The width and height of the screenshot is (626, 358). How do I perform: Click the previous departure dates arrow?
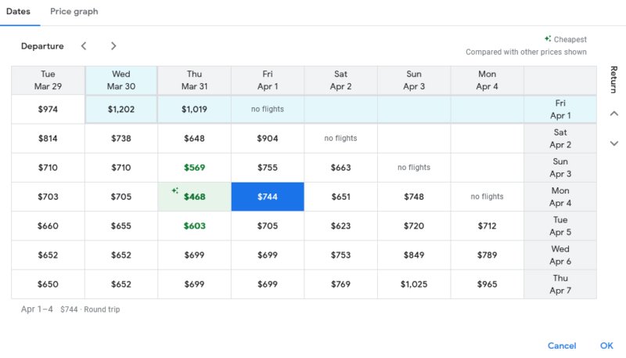click(84, 46)
